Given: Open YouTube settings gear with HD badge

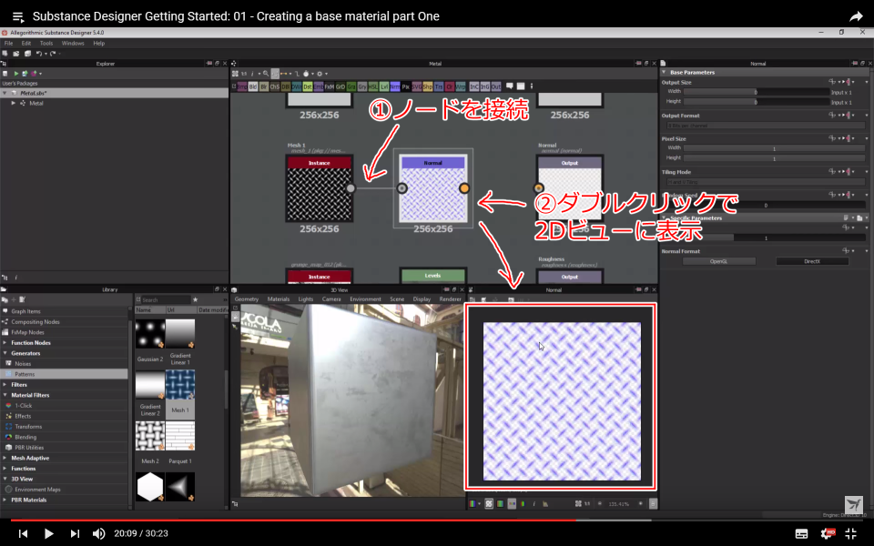Looking at the screenshot, I should pyautogui.click(x=828, y=534).
